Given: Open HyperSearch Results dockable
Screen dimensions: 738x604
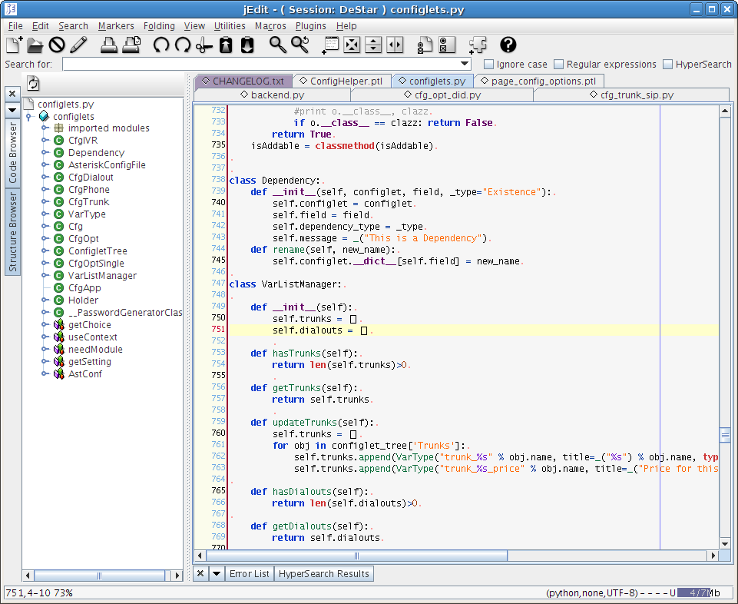Looking at the screenshot, I should 324,574.
